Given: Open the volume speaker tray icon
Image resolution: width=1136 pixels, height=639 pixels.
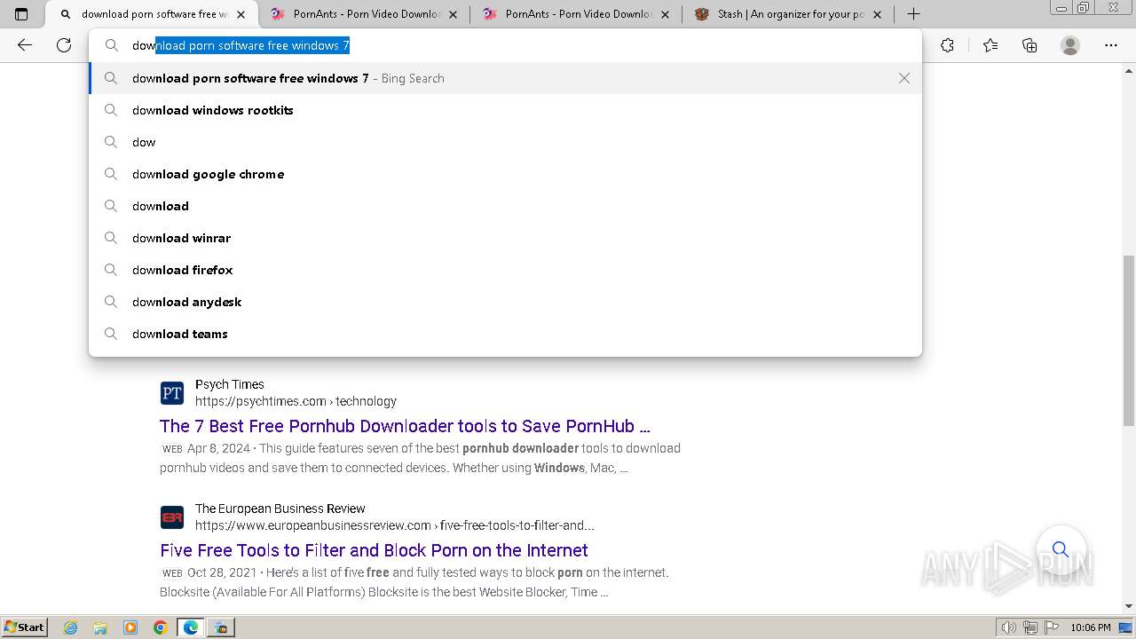Looking at the screenshot, I should point(1009,627).
